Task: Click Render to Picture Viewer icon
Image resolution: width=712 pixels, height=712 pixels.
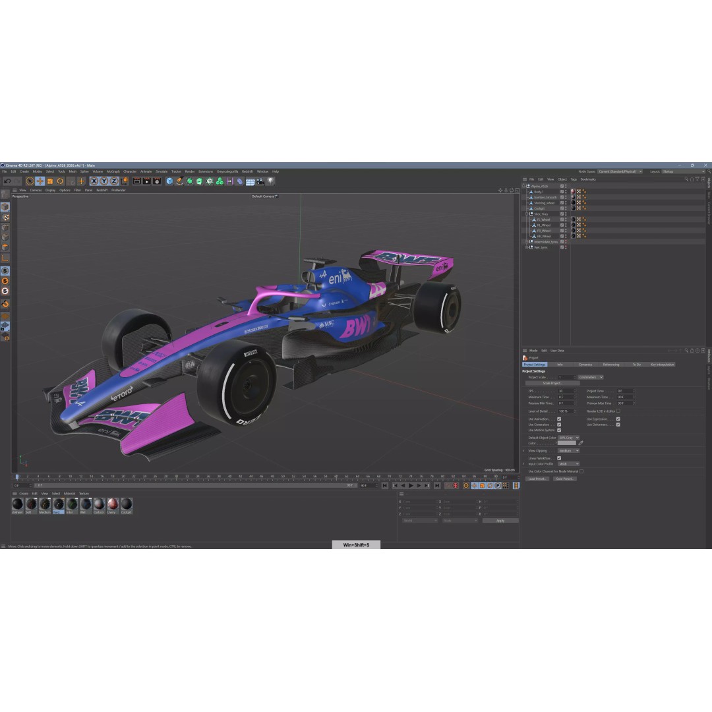Action: click(x=146, y=181)
